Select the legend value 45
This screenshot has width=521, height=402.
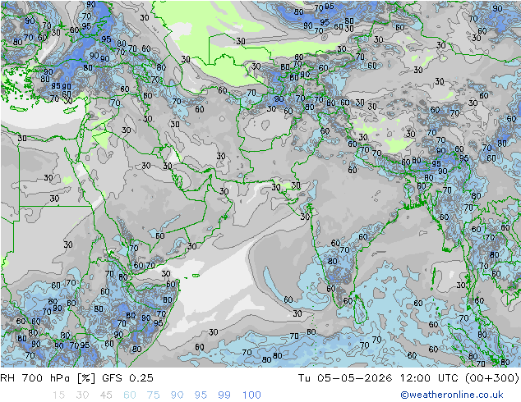(x=106, y=395)
